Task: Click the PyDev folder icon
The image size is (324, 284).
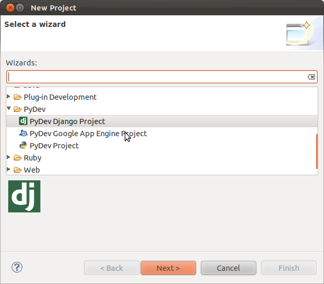Action: (x=17, y=109)
